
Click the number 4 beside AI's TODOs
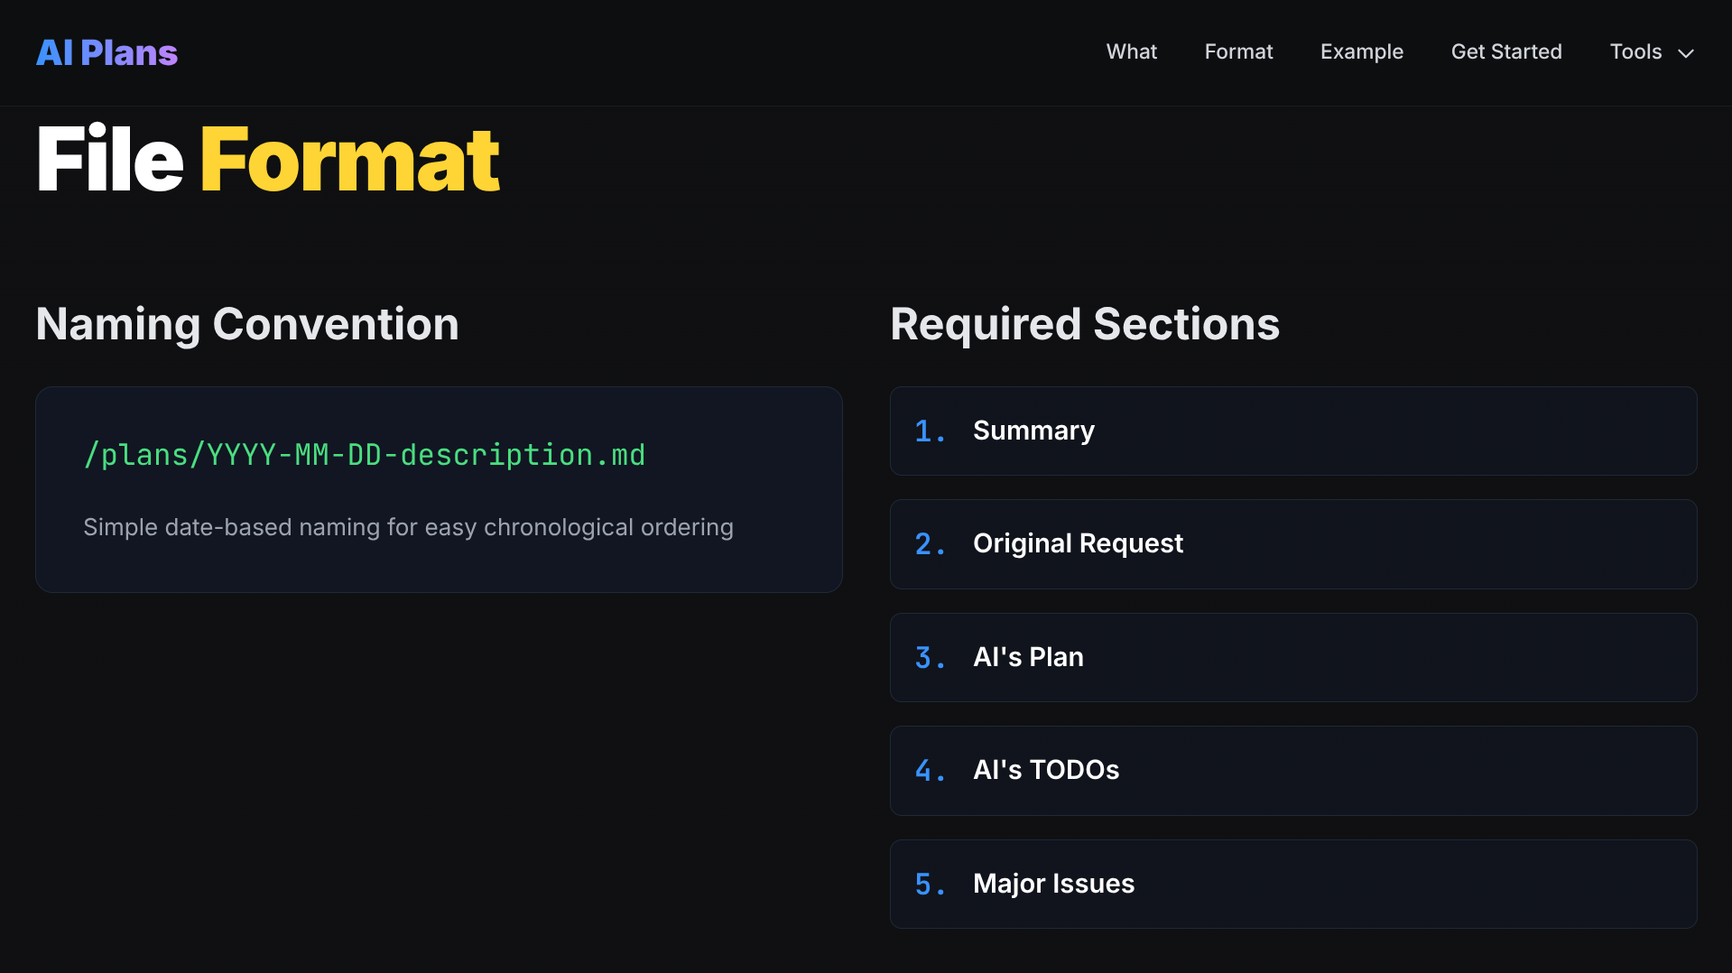pyautogui.click(x=929, y=771)
